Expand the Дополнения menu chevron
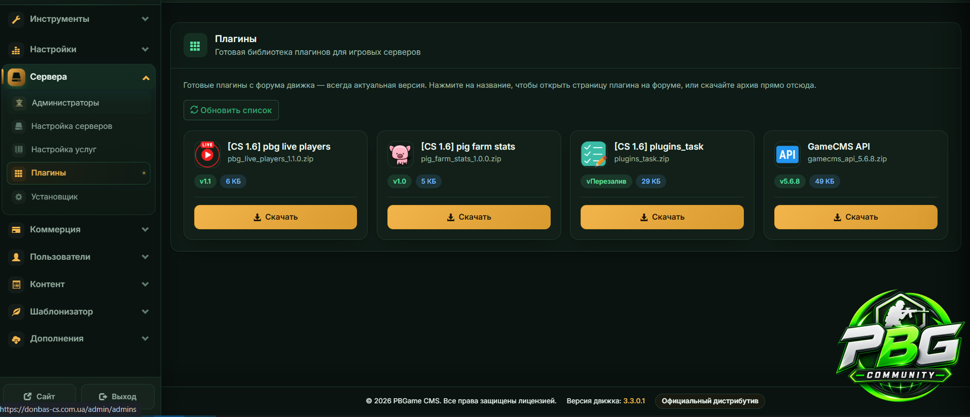The image size is (970, 417). pos(146,338)
